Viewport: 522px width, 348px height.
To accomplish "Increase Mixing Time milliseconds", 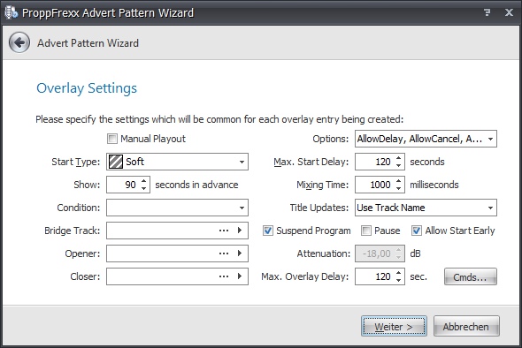I will 398,181.
